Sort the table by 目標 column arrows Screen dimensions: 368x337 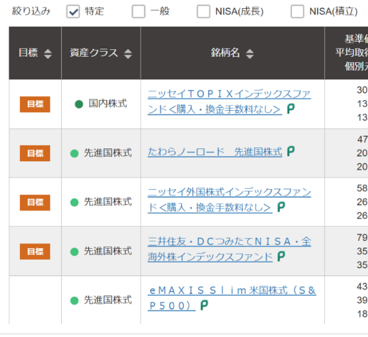pos(48,54)
